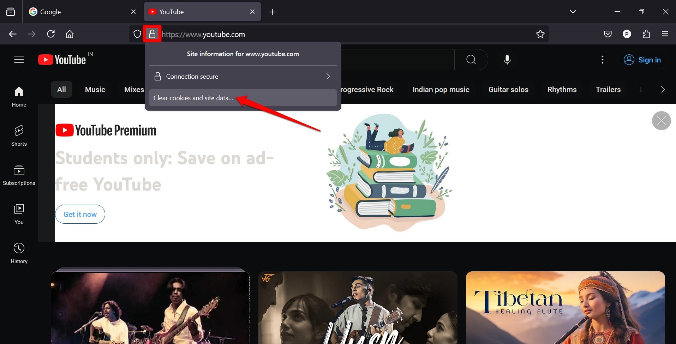This screenshot has width=676, height=344.
Task: Go back to the previous page
Action: click(13, 34)
